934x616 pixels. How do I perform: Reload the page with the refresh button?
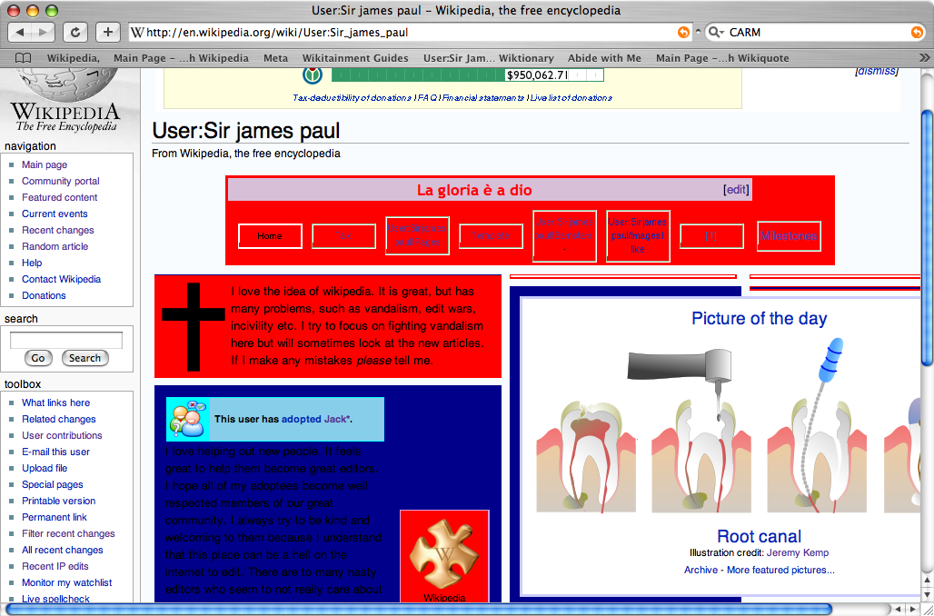pyautogui.click(x=75, y=32)
